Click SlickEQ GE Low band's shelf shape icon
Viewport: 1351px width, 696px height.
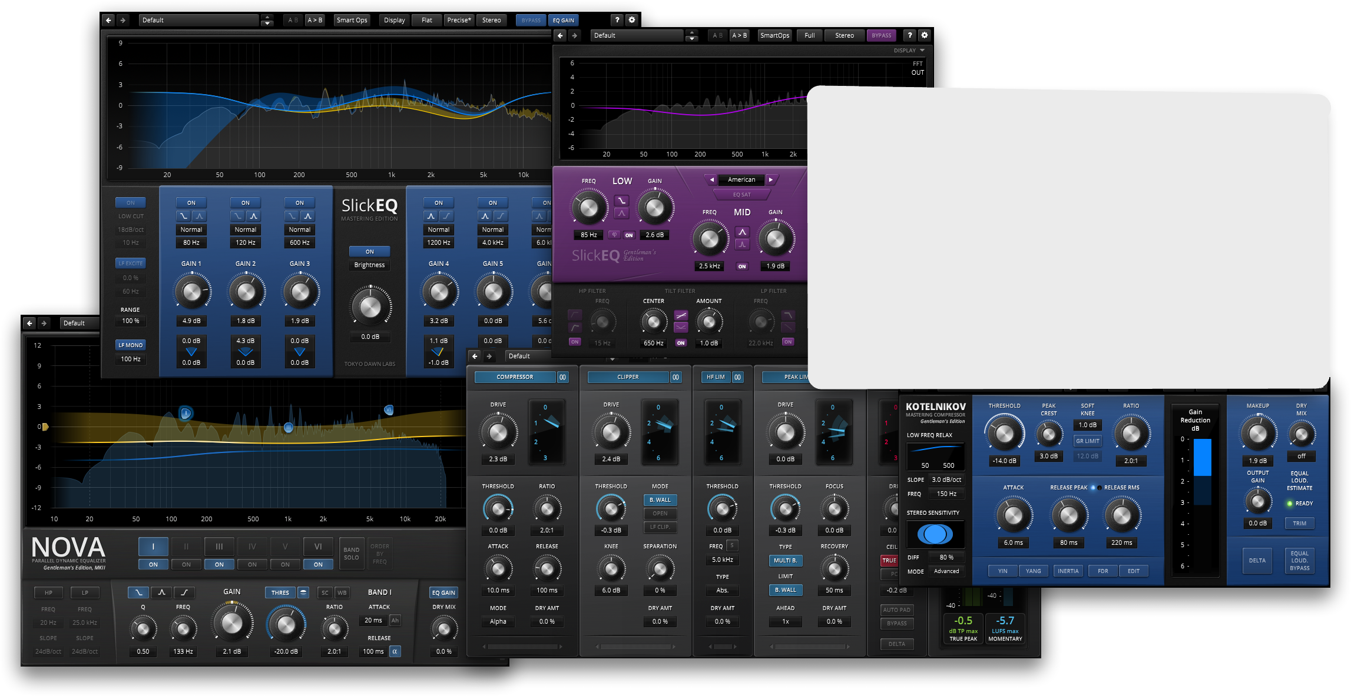(621, 201)
